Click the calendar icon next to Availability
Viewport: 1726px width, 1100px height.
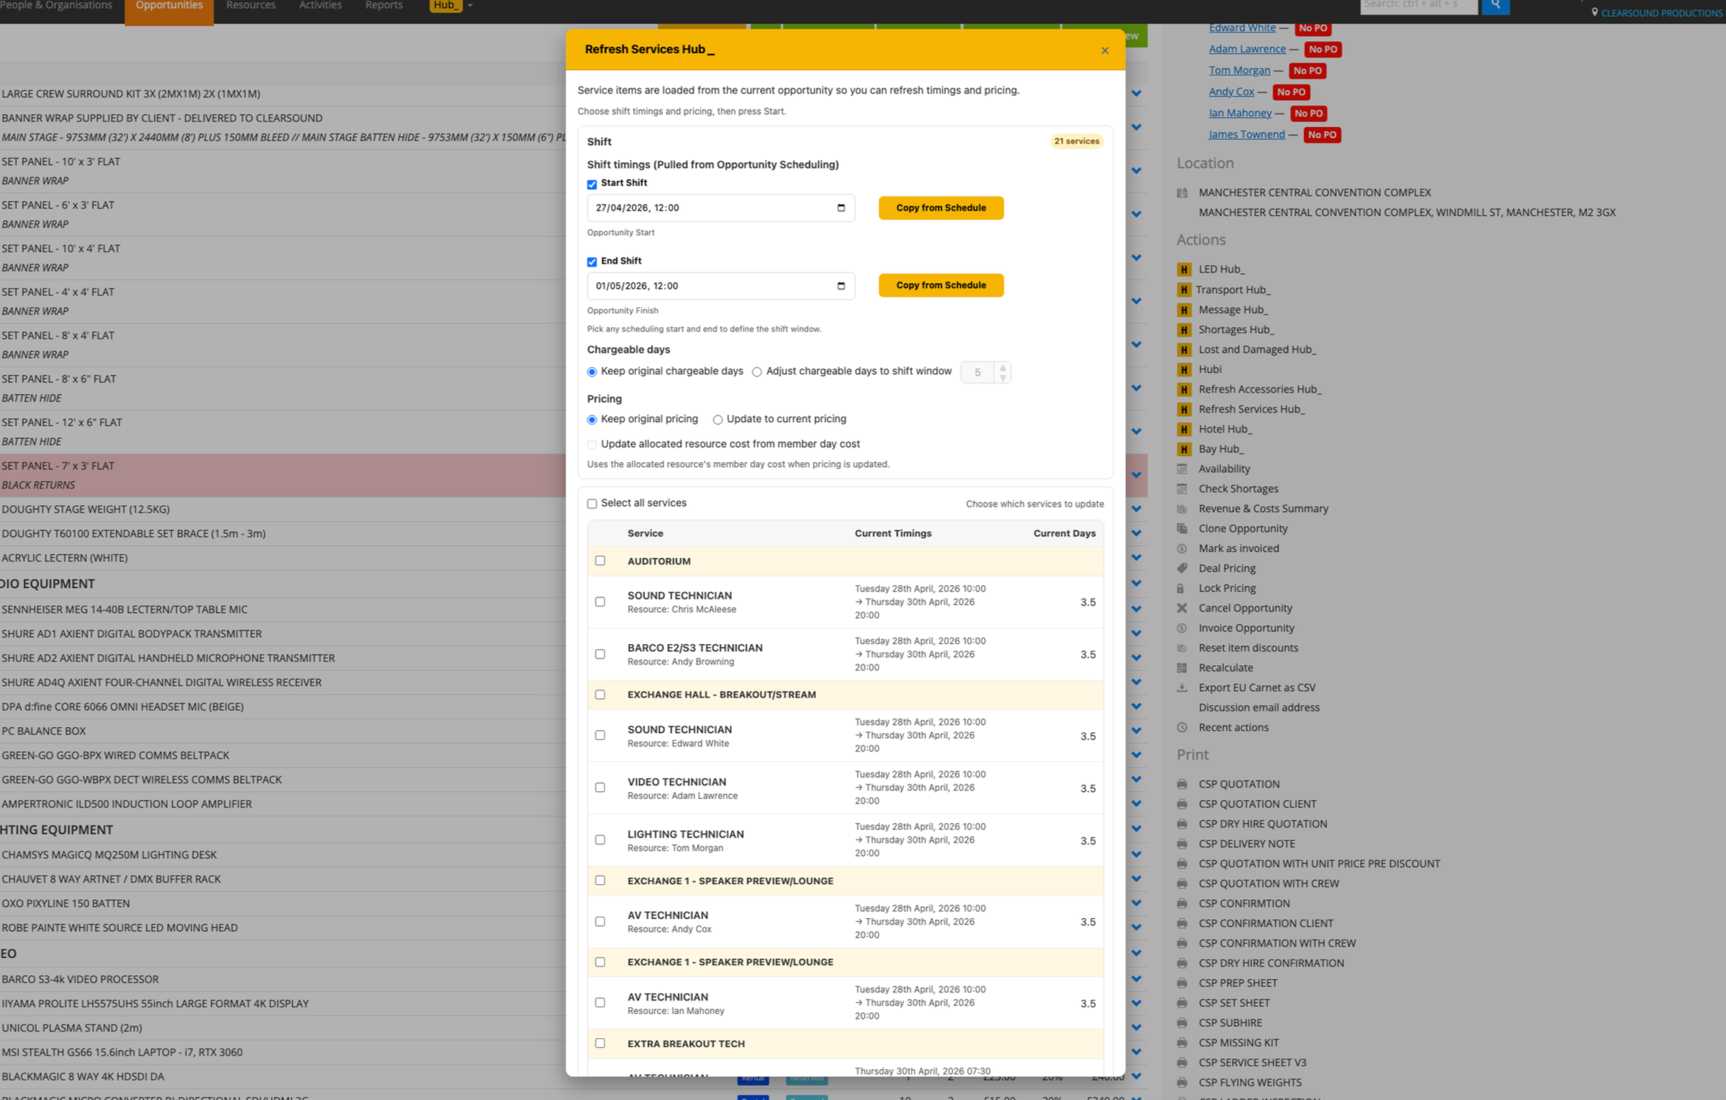(1182, 468)
